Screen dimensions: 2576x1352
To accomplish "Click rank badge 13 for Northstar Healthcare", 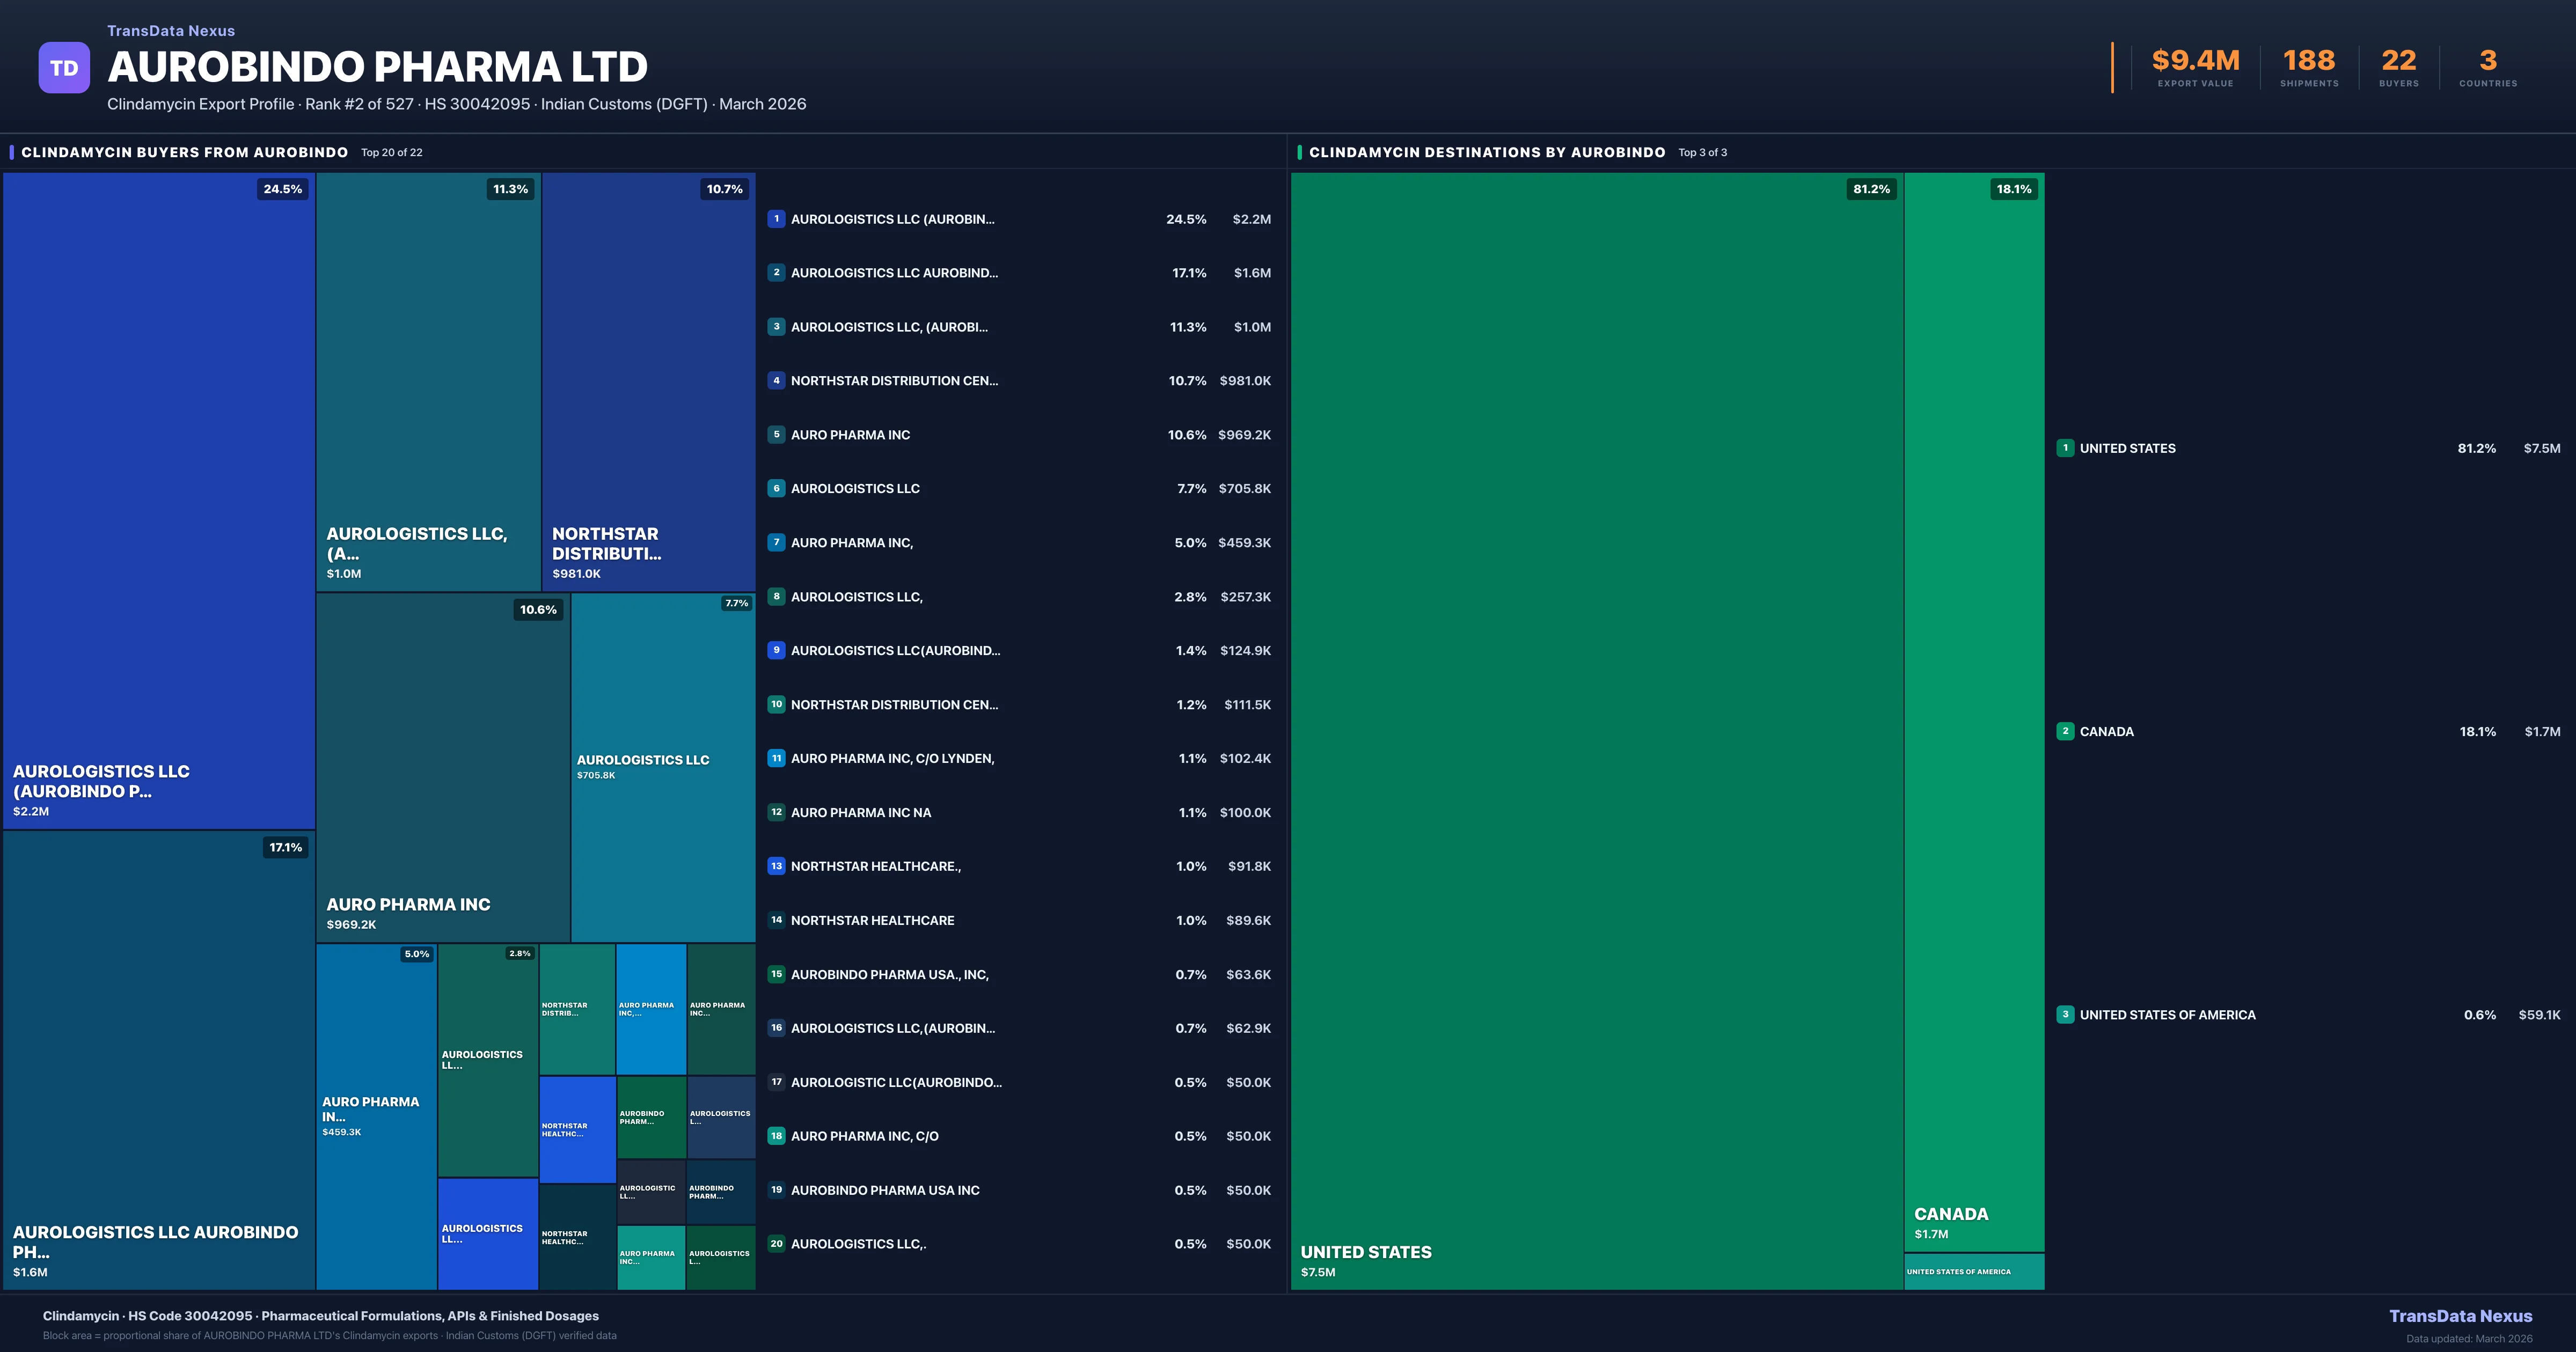I will tap(776, 866).
